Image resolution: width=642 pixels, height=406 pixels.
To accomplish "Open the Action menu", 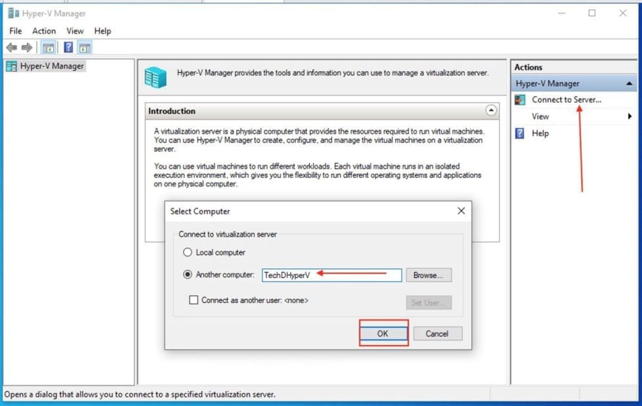I will 44,31.
